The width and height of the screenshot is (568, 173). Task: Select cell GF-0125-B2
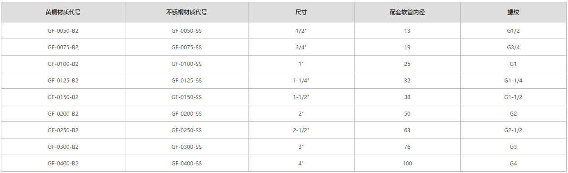[63, 81]
